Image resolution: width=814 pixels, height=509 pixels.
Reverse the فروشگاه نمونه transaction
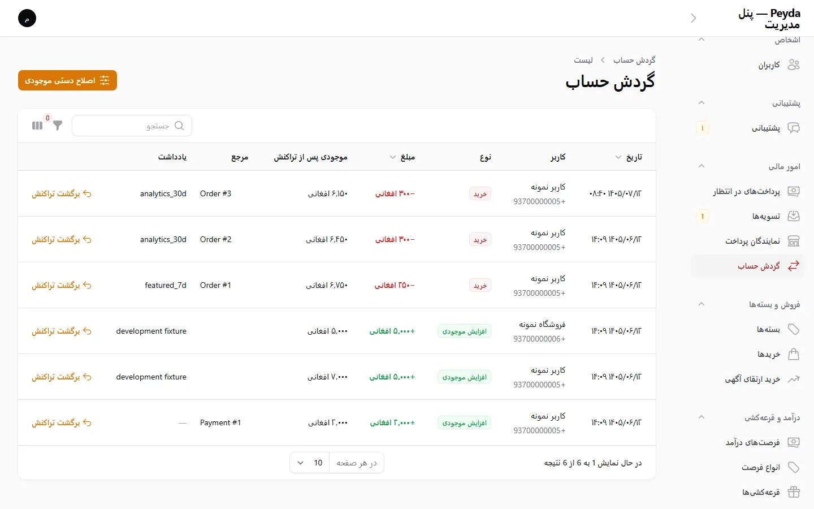pyautogui.click(x=62, y=331)
